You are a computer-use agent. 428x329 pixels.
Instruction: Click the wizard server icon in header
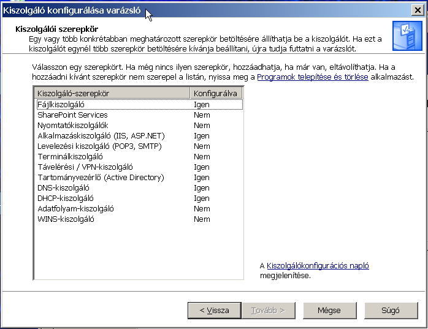click(407, 36)
